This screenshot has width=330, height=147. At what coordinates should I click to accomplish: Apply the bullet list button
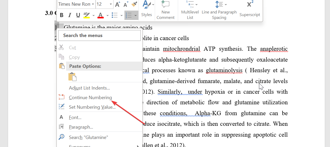tap(115, 15)
